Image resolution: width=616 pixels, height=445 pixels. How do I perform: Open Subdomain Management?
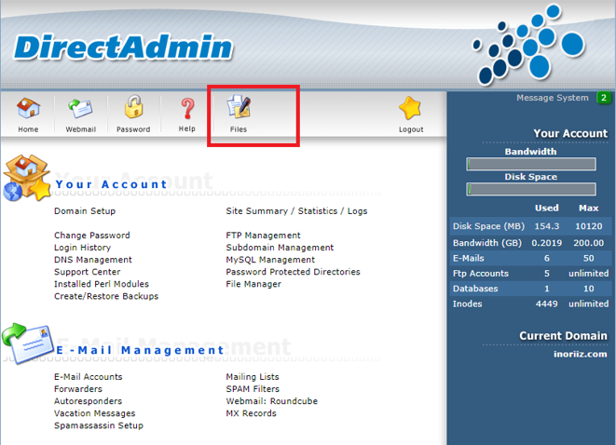(x=280, y=248)
